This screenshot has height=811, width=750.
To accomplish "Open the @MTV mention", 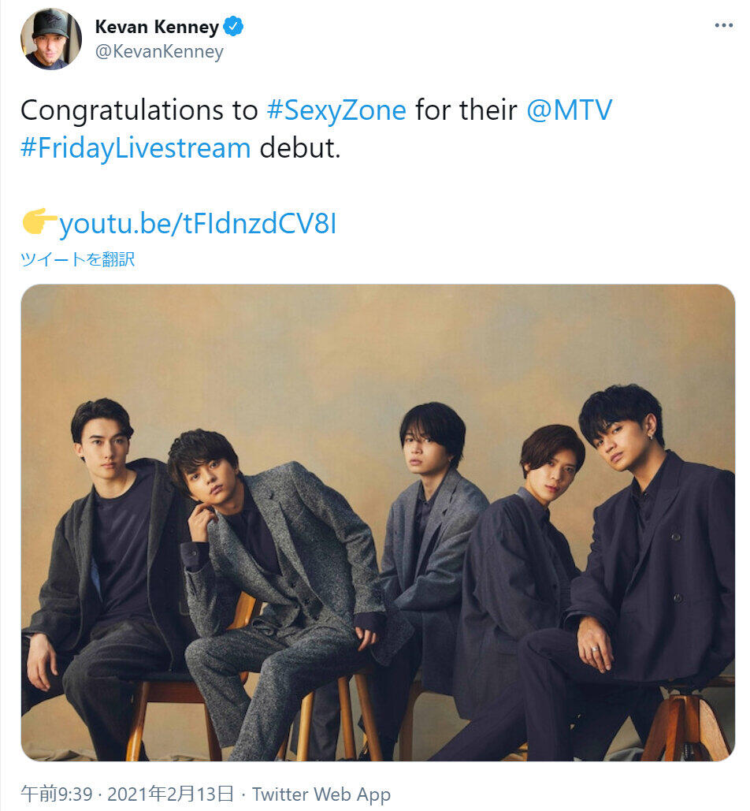I will [x=569, y=110].
